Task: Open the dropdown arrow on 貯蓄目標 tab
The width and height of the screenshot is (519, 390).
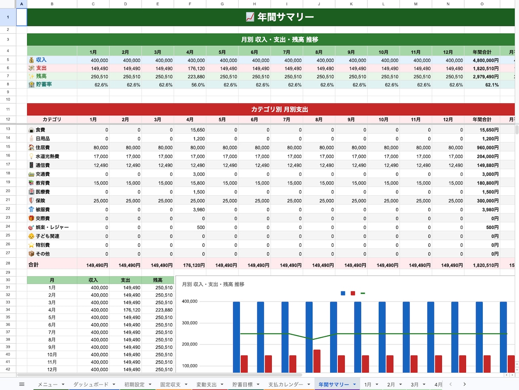Action: pyautogui.click(x=258, y=384)
